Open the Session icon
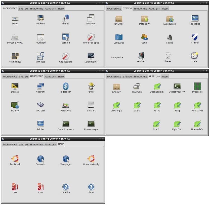Viewport: 210px width, 205px height. 66,37
